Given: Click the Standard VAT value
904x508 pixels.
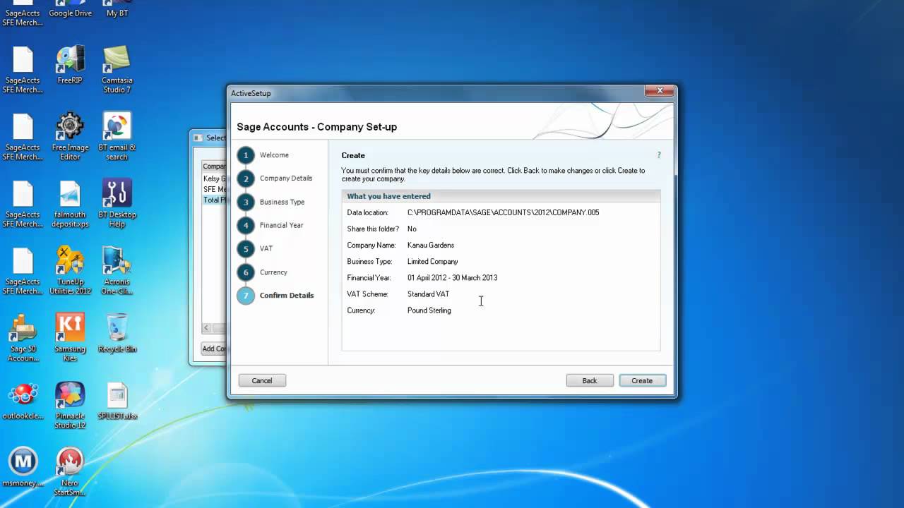Looking at the screenshot, I should (428, 294).
